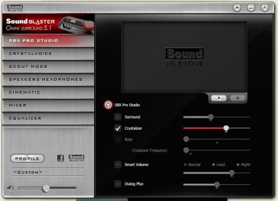The width and height of the screenshot is (278, 201).
Task: Uncheck the Crystalizer checkbox
Action: (118, 128)
